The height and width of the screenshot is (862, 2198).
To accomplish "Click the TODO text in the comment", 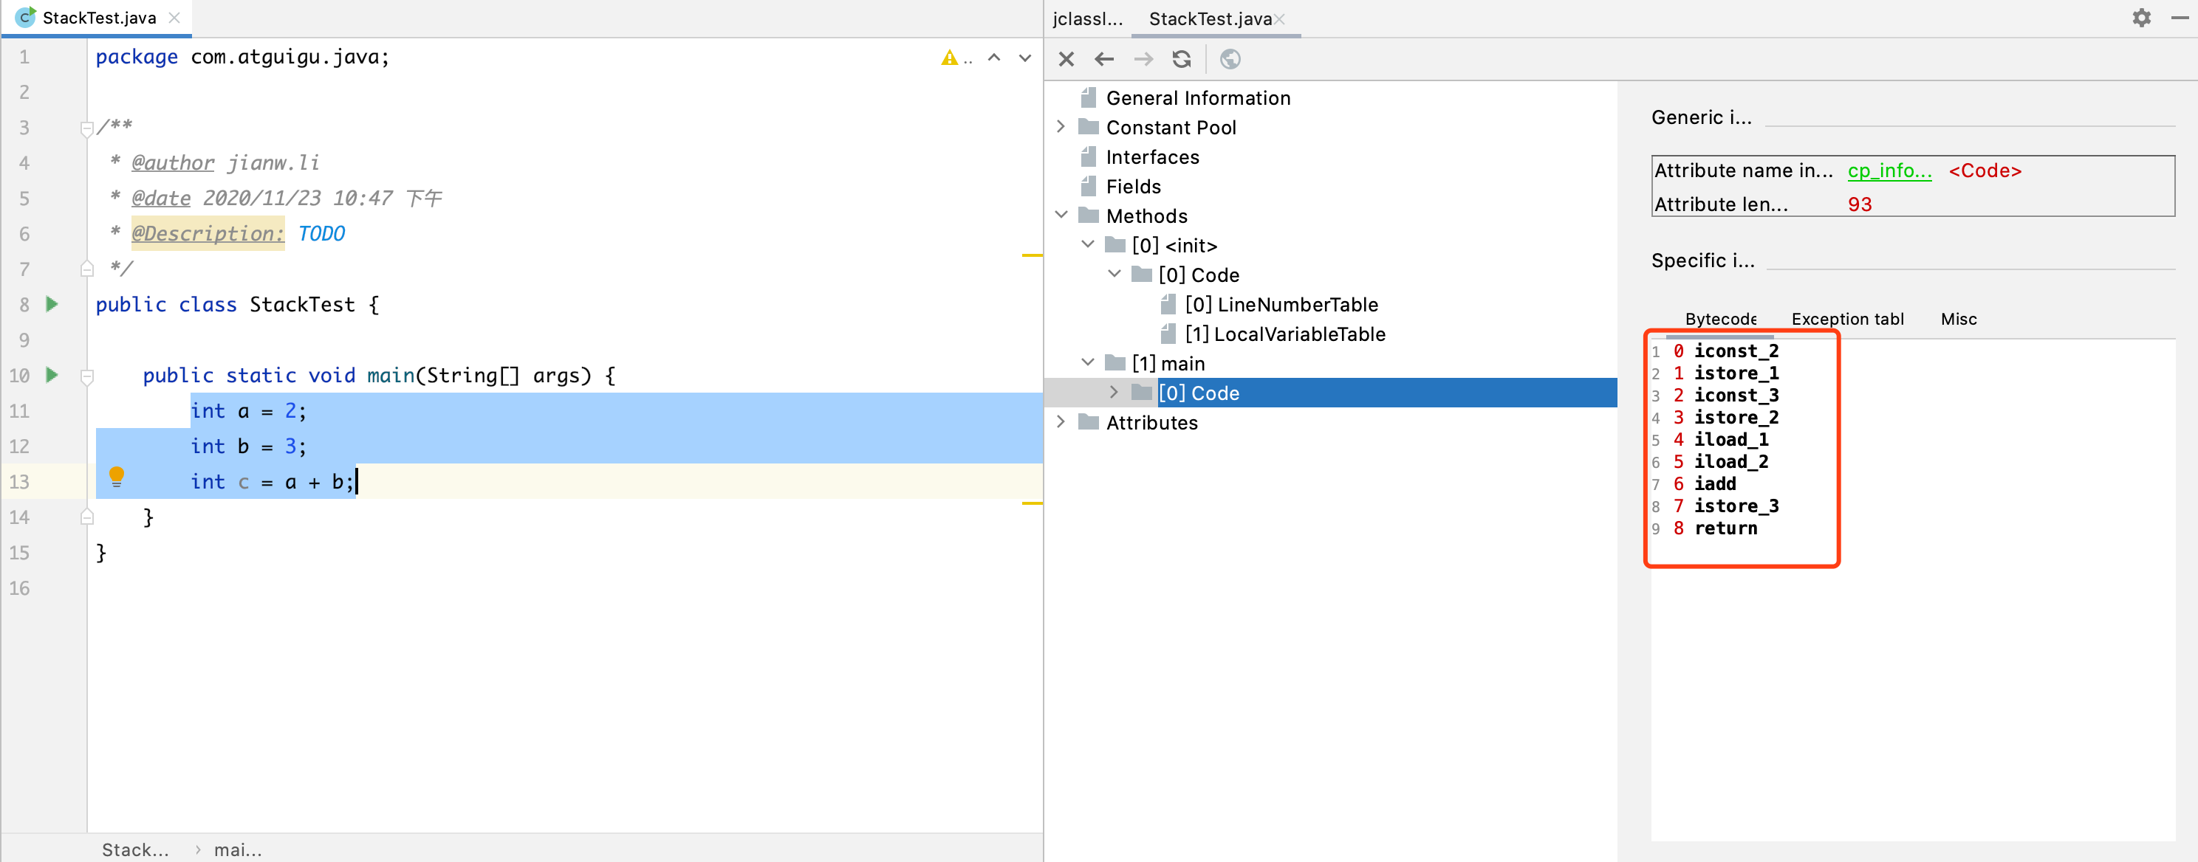I will coord(321,234).
